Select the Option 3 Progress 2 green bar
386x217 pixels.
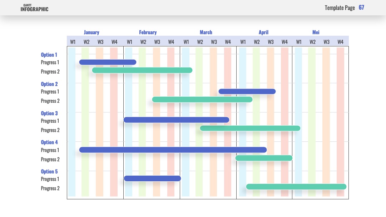pos(250,128)
